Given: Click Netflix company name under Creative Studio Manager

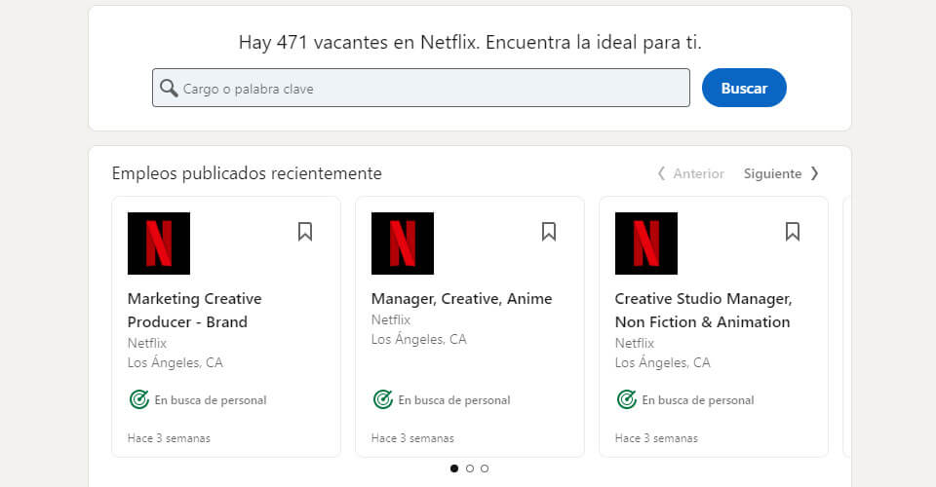Looking at the screenshot, I should [x=635, y=344].
